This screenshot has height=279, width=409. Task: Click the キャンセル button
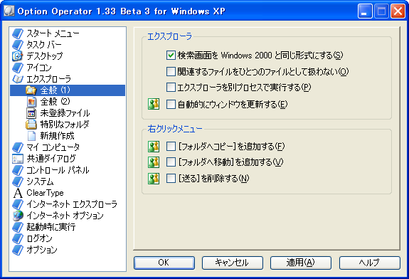tap(233, 263)
